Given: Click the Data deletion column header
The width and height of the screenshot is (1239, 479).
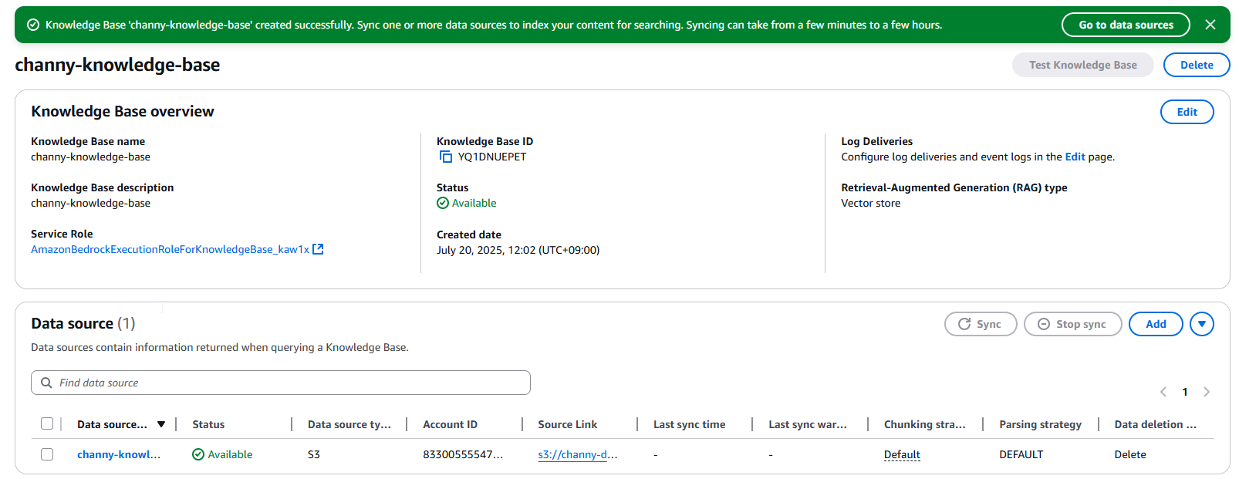Looking at the screenshot, I should (x=1155, y=424).
